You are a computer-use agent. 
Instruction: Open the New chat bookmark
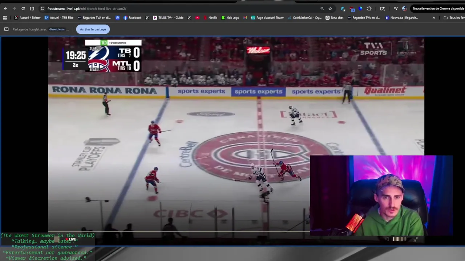click(335, 17)
